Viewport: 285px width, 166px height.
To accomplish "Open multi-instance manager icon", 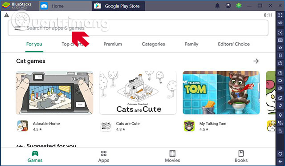I will click(280, 98).
